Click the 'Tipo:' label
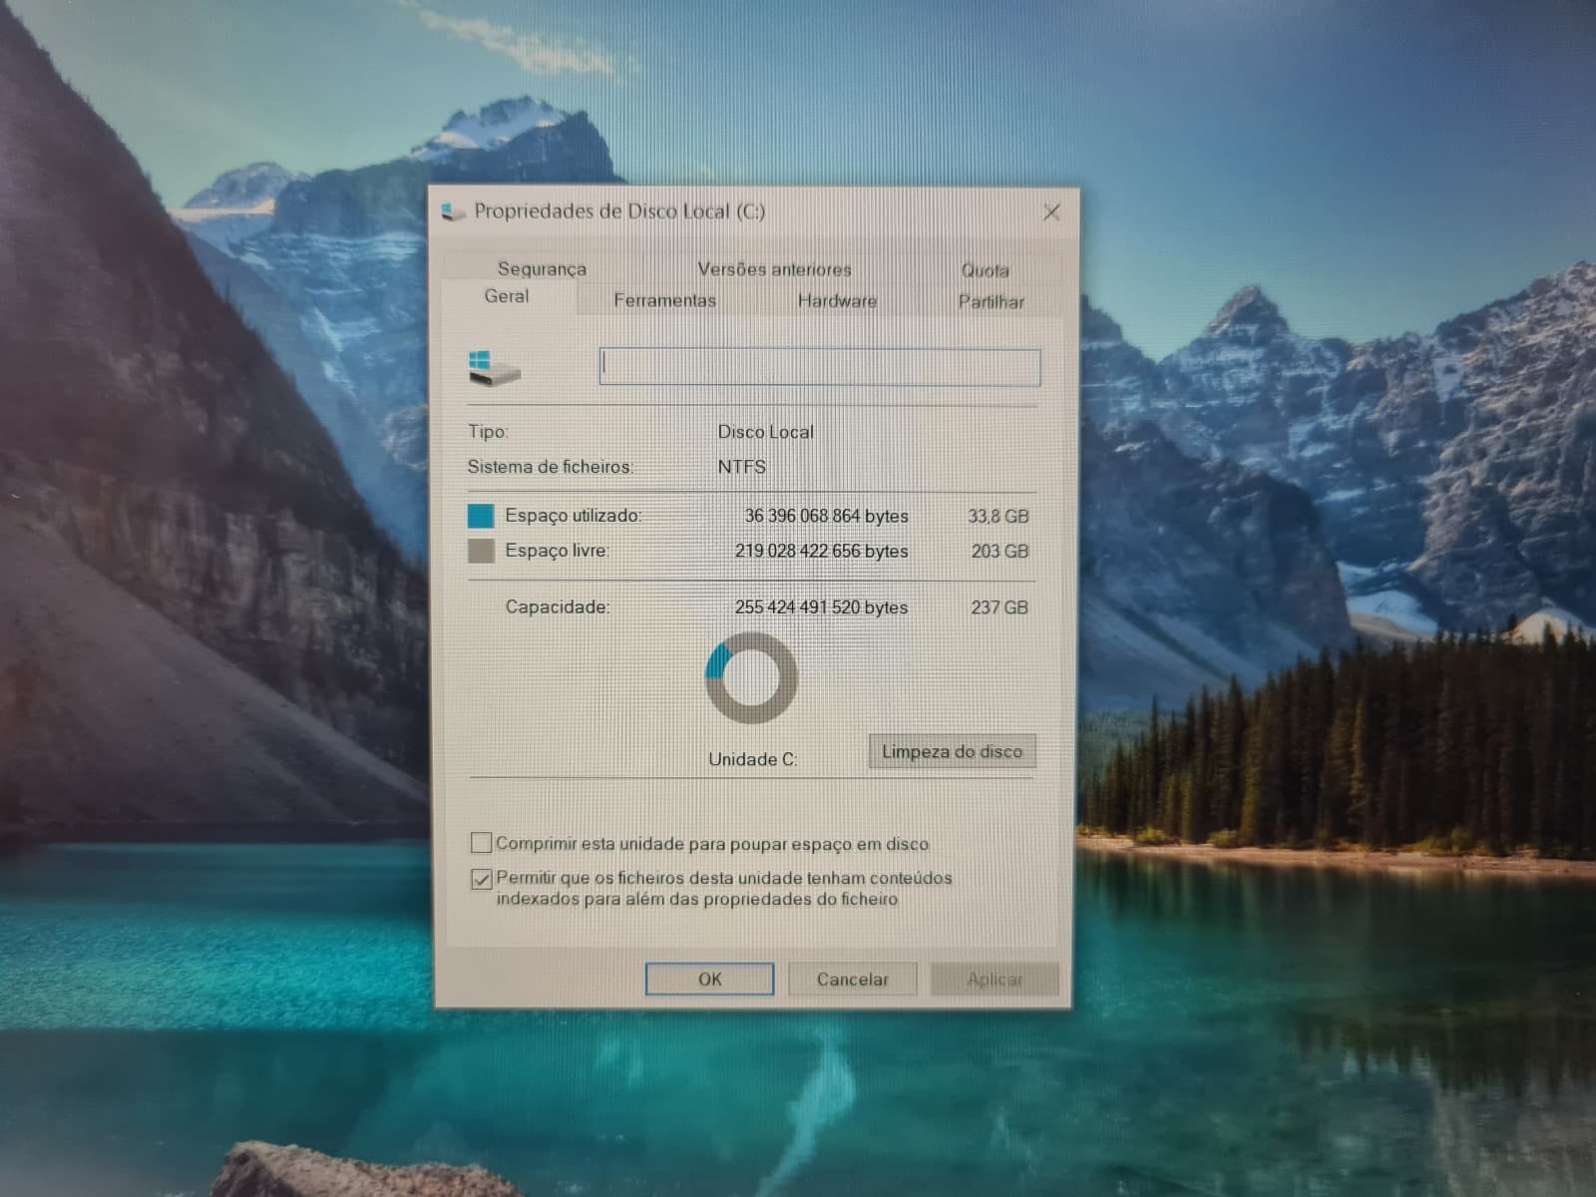 click(x=488, y=432)
